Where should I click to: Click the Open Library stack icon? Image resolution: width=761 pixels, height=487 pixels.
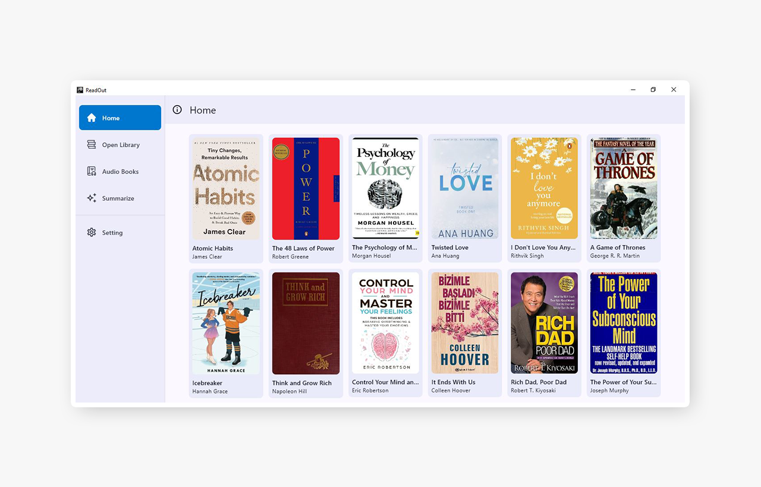92,144
